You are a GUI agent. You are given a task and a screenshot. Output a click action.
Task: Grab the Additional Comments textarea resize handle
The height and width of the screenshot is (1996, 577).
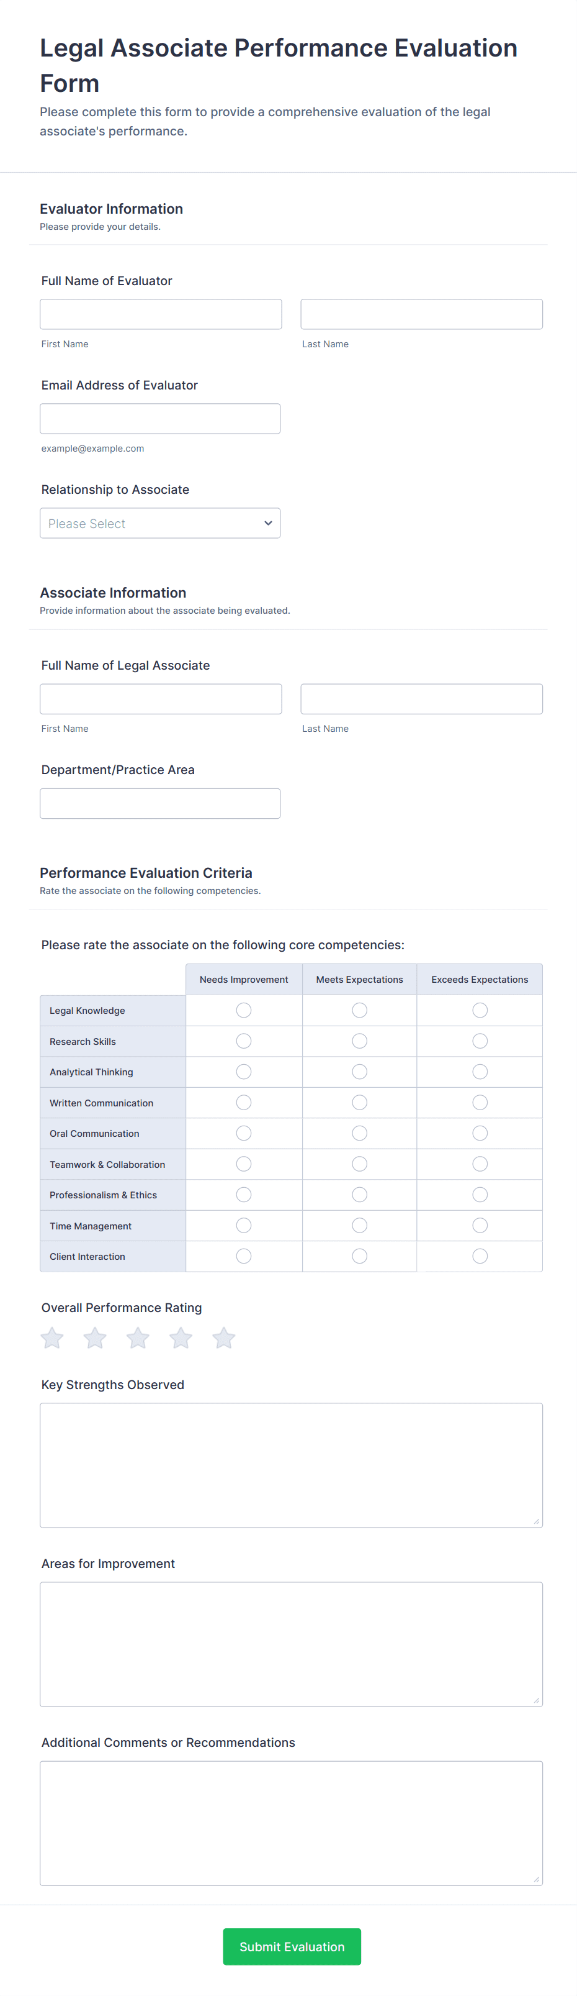536,1879
